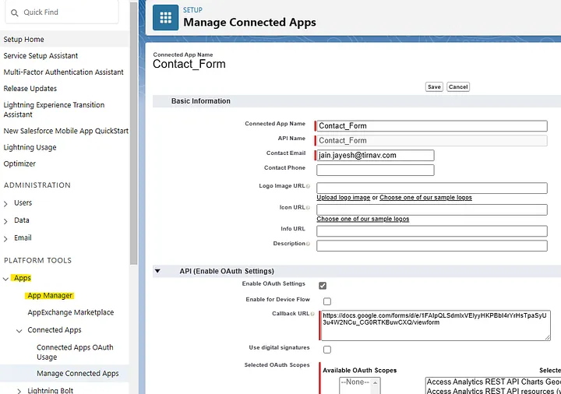Click the Cancel button

[x=458, y=87]
